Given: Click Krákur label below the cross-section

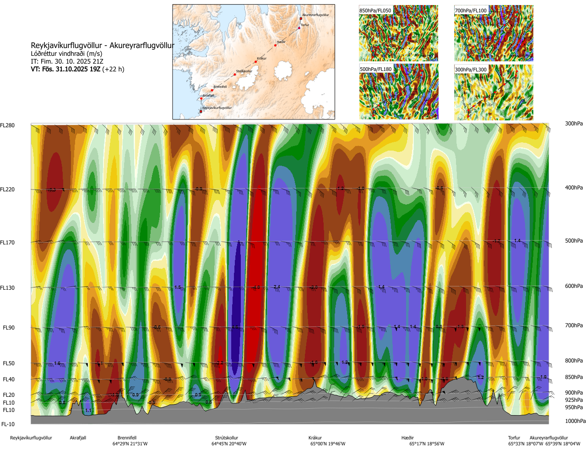Looking at the screenshot, I should pyautogui.click(x=315, y=438).
